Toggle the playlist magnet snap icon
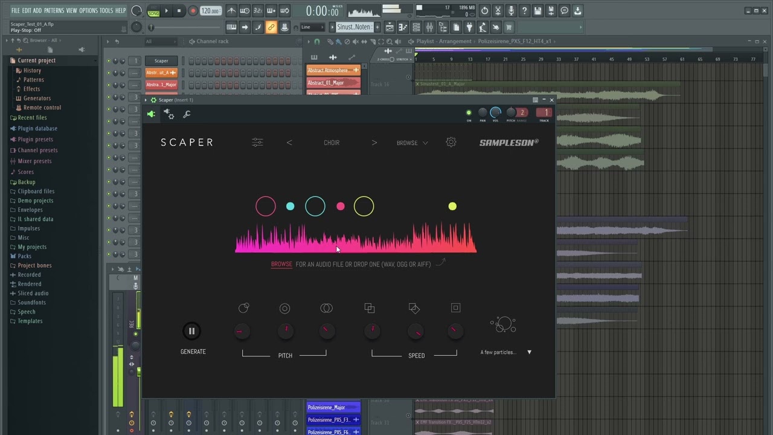Screen dimensions: 773x435 coord(317,42)
